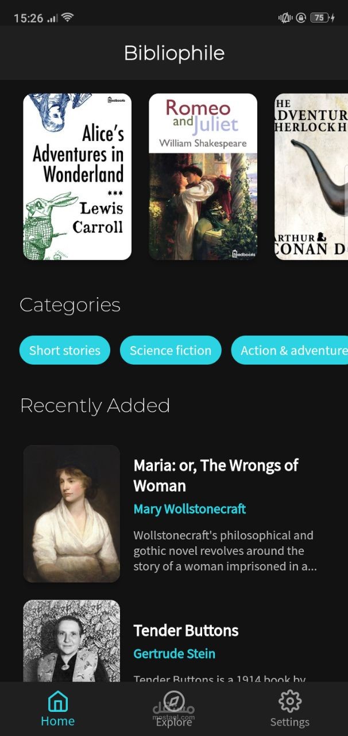
Task: Open Alice's Adventures in Wonderland cover
Action: [77, 177]
